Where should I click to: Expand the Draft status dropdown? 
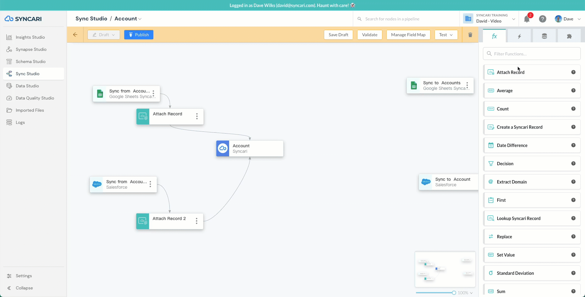104,35
